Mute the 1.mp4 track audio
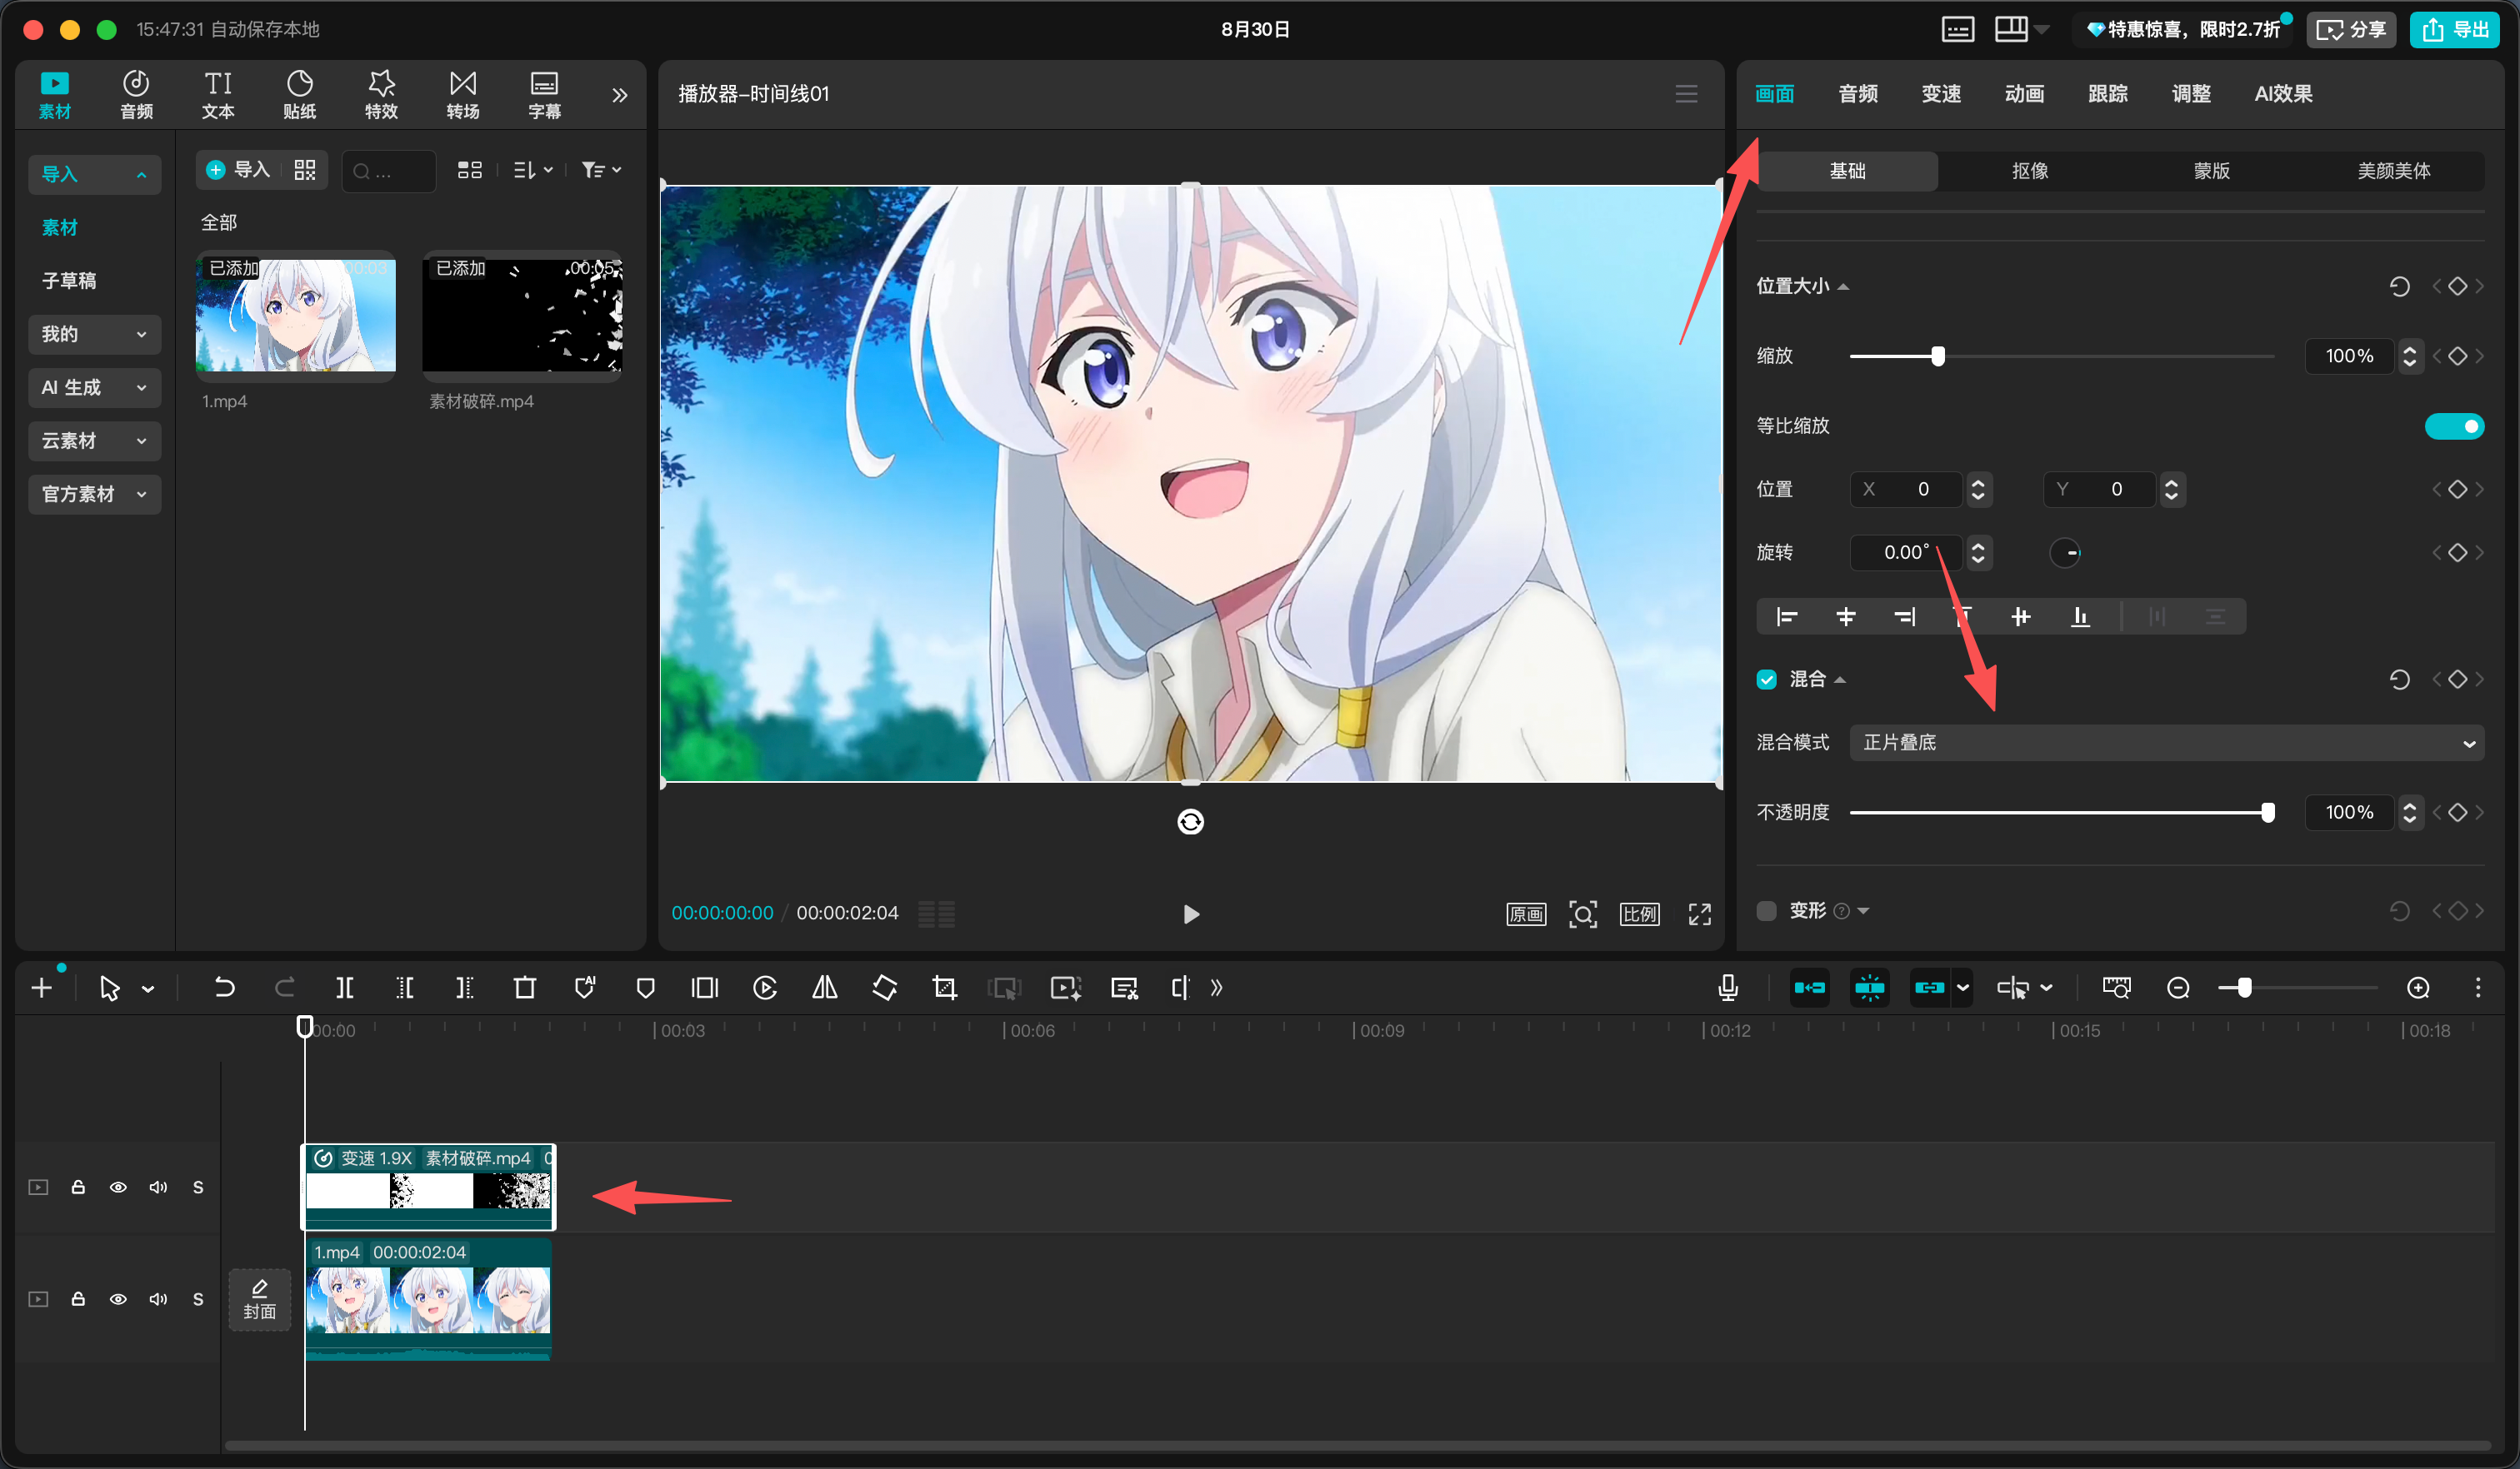 pos(158,1299)
